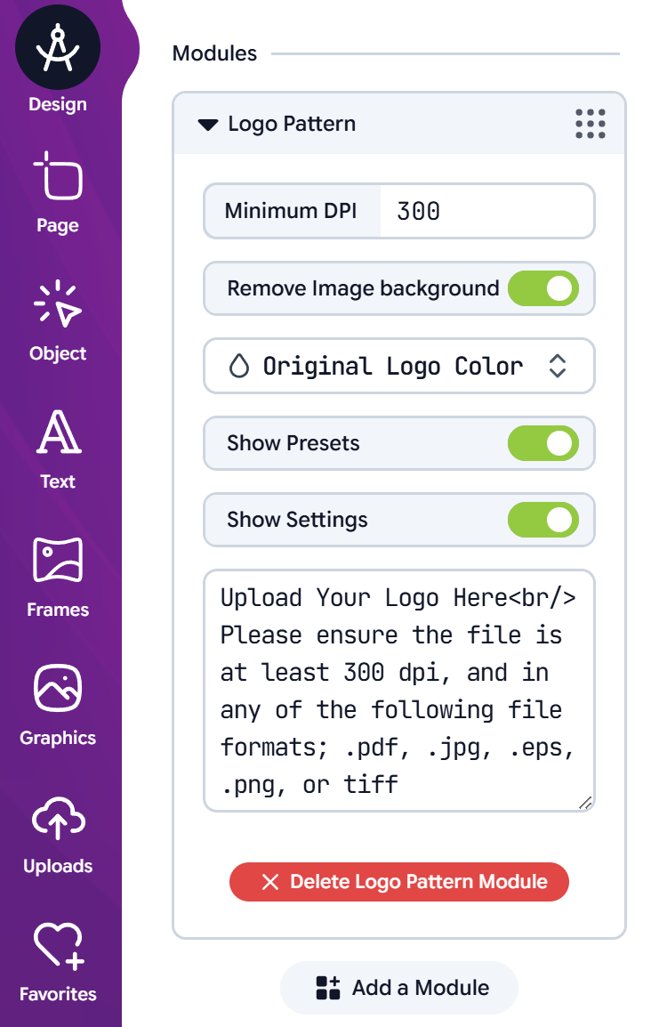
Task: Click the Logo Pattern module title
Action: pyautogui.click(x=293, y=124)
